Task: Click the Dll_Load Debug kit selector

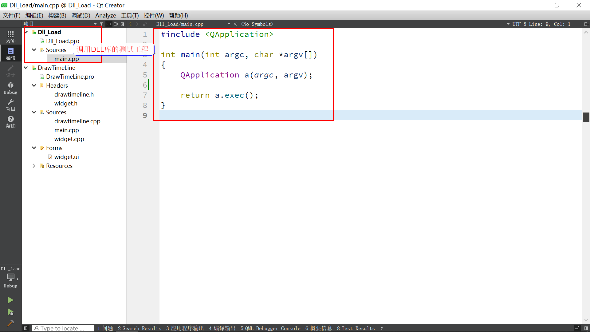Action: click(x=10, y=277)
